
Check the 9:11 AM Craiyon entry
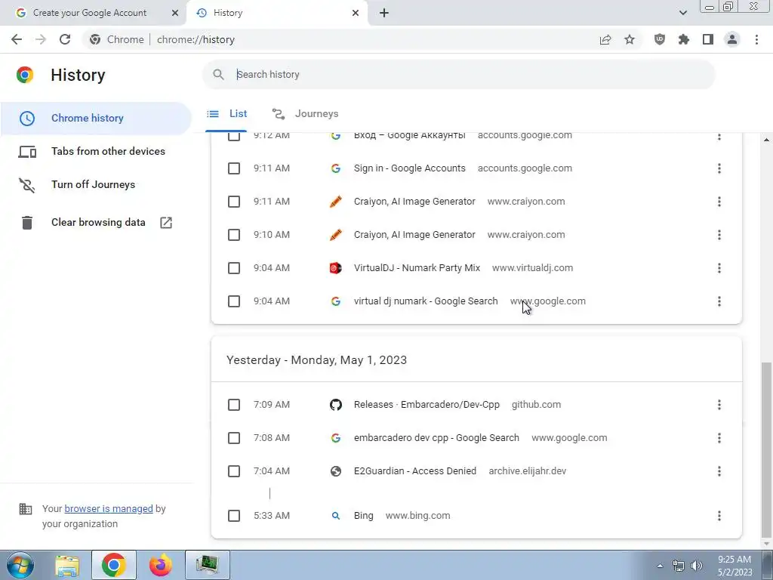coord(234,202)
